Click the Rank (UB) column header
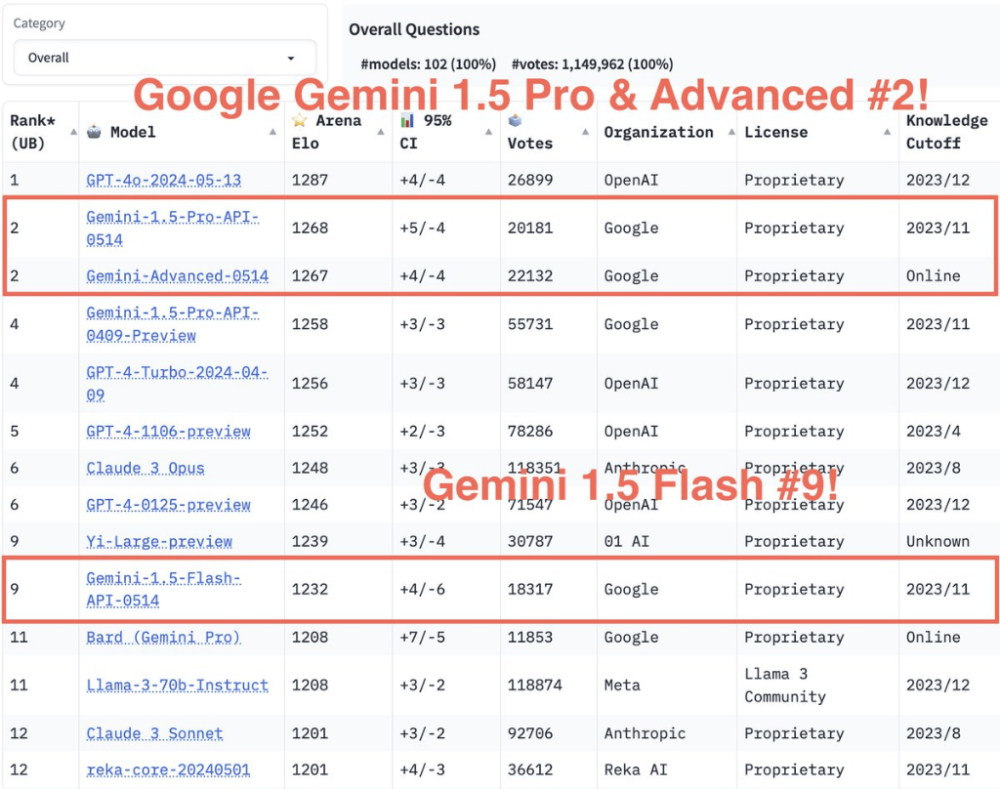 click(34, 132)
